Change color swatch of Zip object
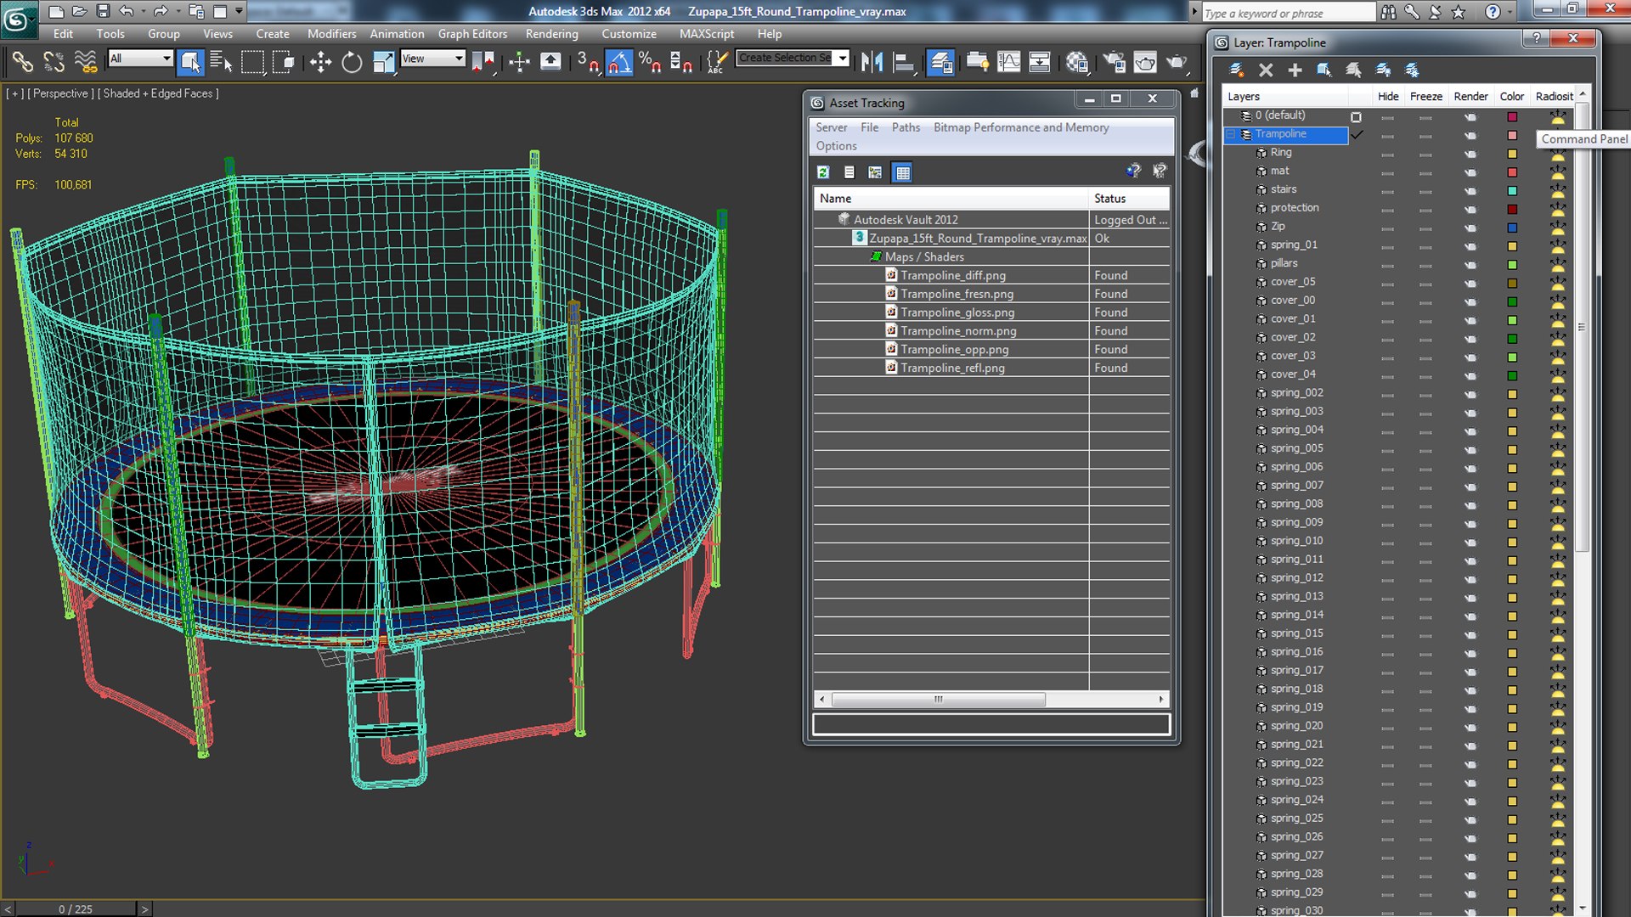 1512,228
